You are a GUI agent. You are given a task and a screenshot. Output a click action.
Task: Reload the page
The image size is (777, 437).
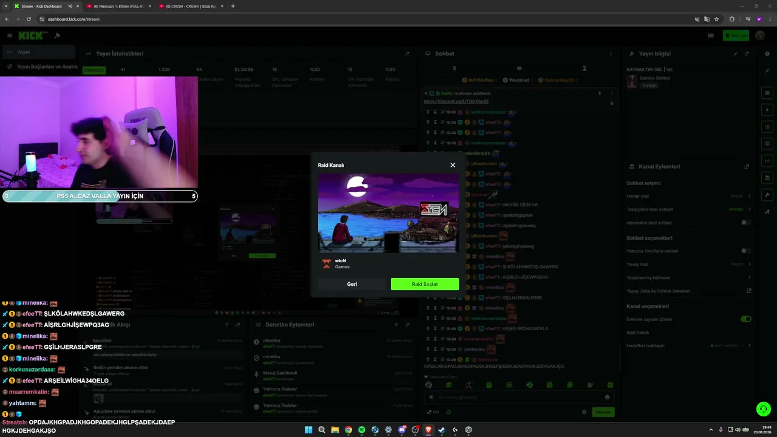28,19
